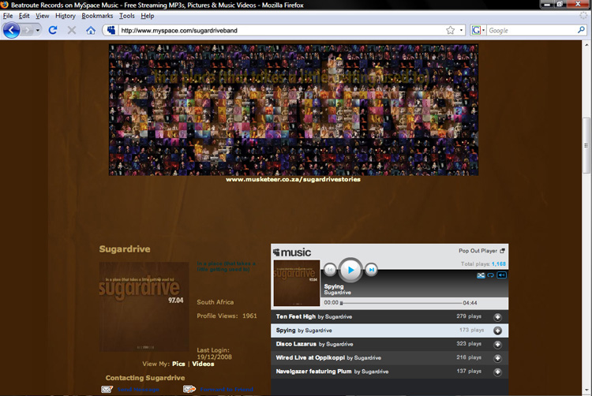Go back with the browser Back arrow
Viewport: 592px width, 396px height.
pyautogui.click(x=11, y=30)
